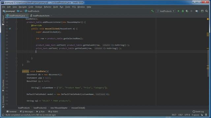The image size is (211, 118).
Task: Change the 4 spaces indent setting
Action: coord(196,115)
